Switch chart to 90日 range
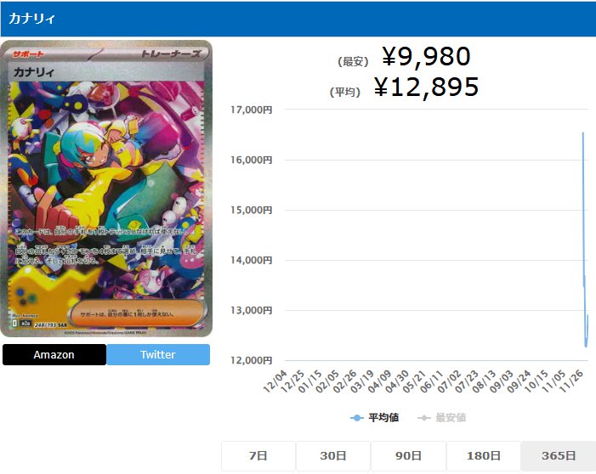This screenshot has height=474, width=596. 408,456
